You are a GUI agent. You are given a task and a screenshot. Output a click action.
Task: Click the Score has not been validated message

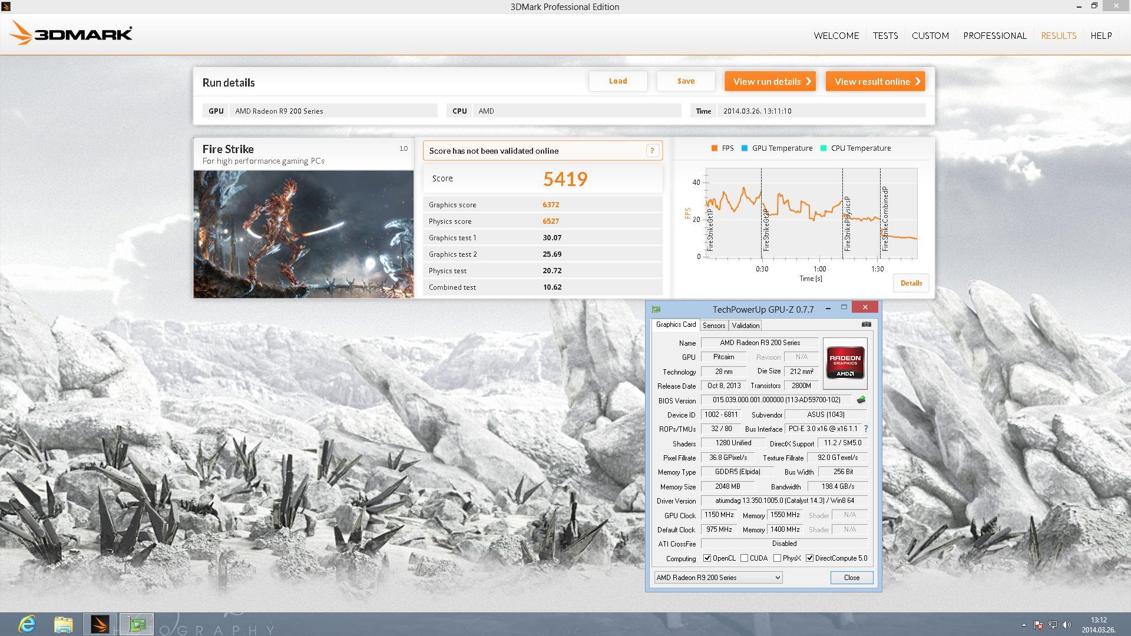494,151
